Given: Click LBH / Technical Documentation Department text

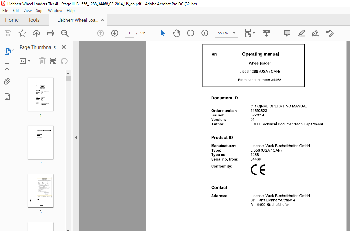Looking at the screenshot, I should pyautogui.click(x=287, y=124).
